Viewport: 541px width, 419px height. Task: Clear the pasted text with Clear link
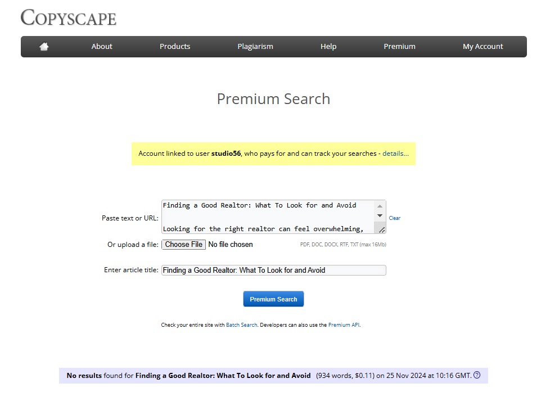[x=395, y=218]
